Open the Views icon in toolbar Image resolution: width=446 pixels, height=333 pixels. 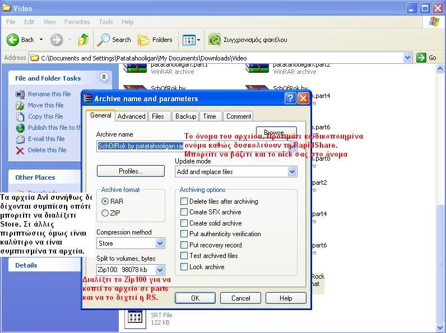coord(189,40)
